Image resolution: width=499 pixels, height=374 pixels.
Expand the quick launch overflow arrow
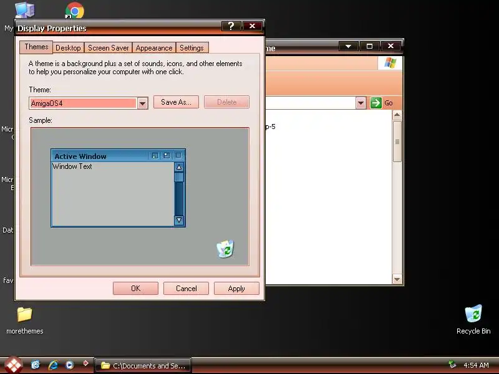pos(85,363)
